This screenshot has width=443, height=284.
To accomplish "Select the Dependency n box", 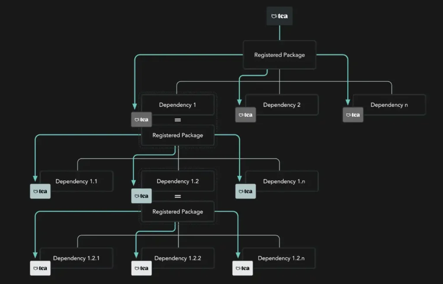I will coord(389,105).
